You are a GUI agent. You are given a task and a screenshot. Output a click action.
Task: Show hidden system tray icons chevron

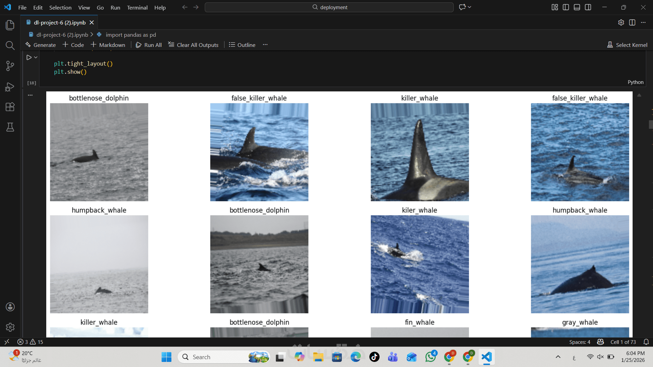point(558,357)
